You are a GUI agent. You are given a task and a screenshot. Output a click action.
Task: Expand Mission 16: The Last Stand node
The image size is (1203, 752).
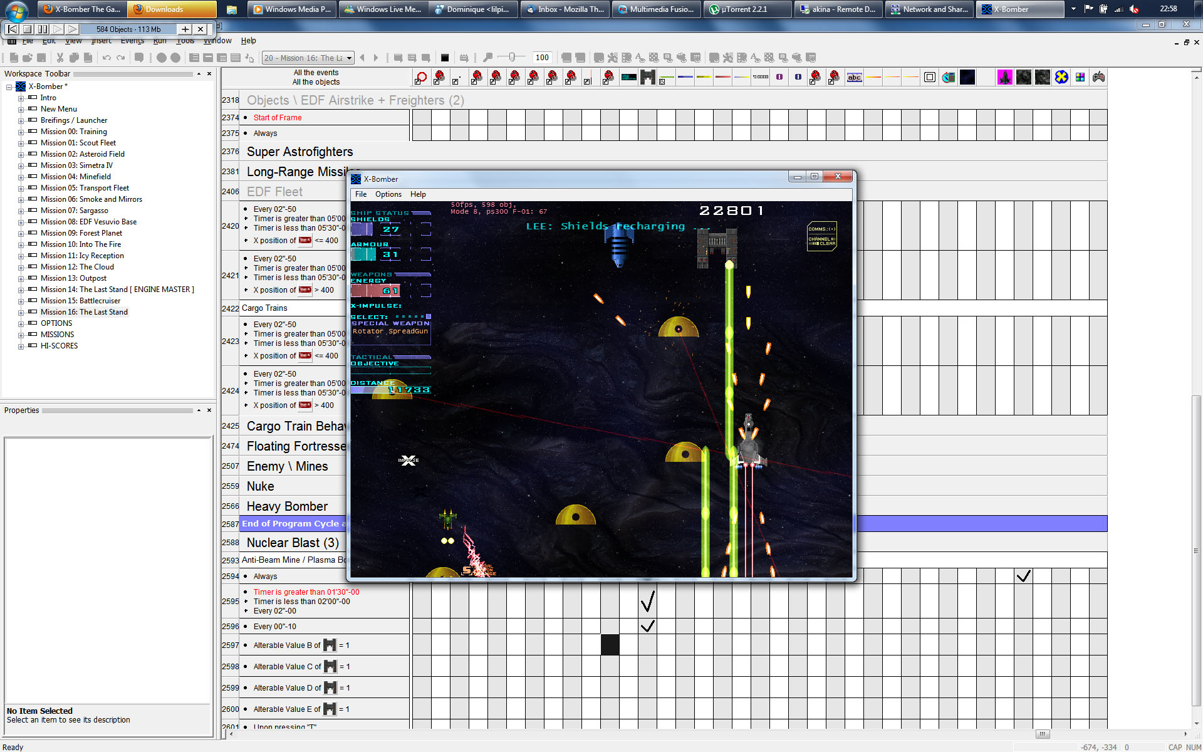[x=21, y=313]
